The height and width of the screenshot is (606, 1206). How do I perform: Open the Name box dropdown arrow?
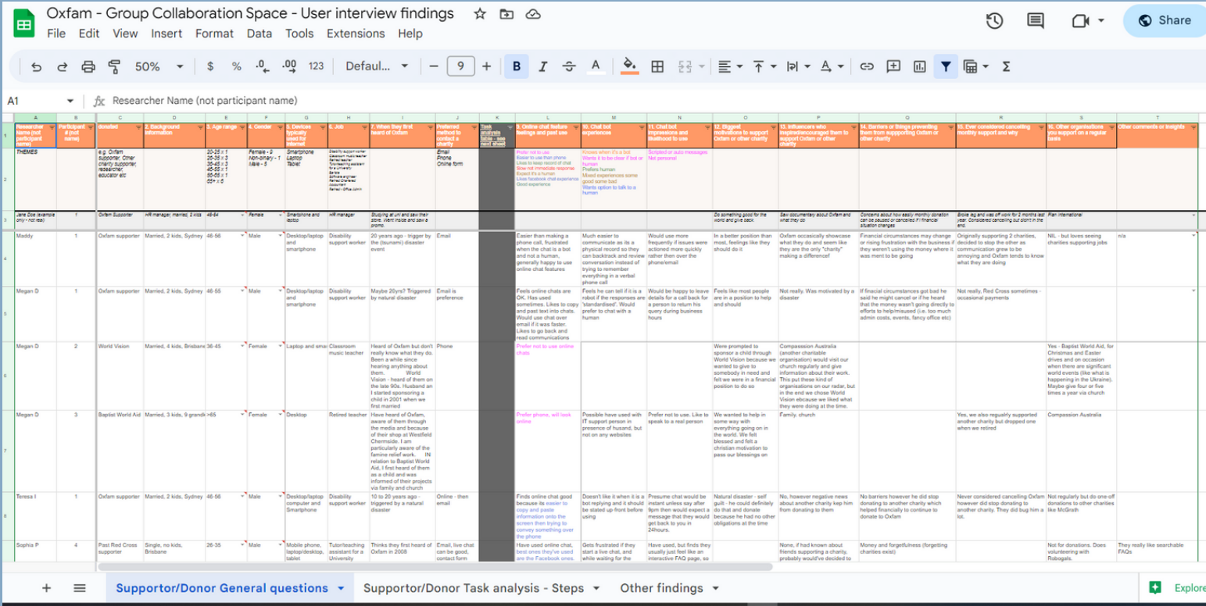click(x=70, y=101)
